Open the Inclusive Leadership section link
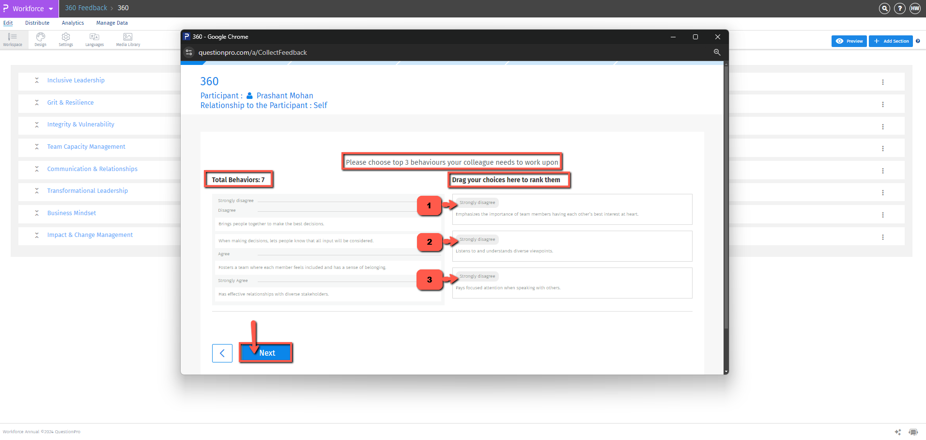Screen dimensions: 926x440 [x=76, y=80]
